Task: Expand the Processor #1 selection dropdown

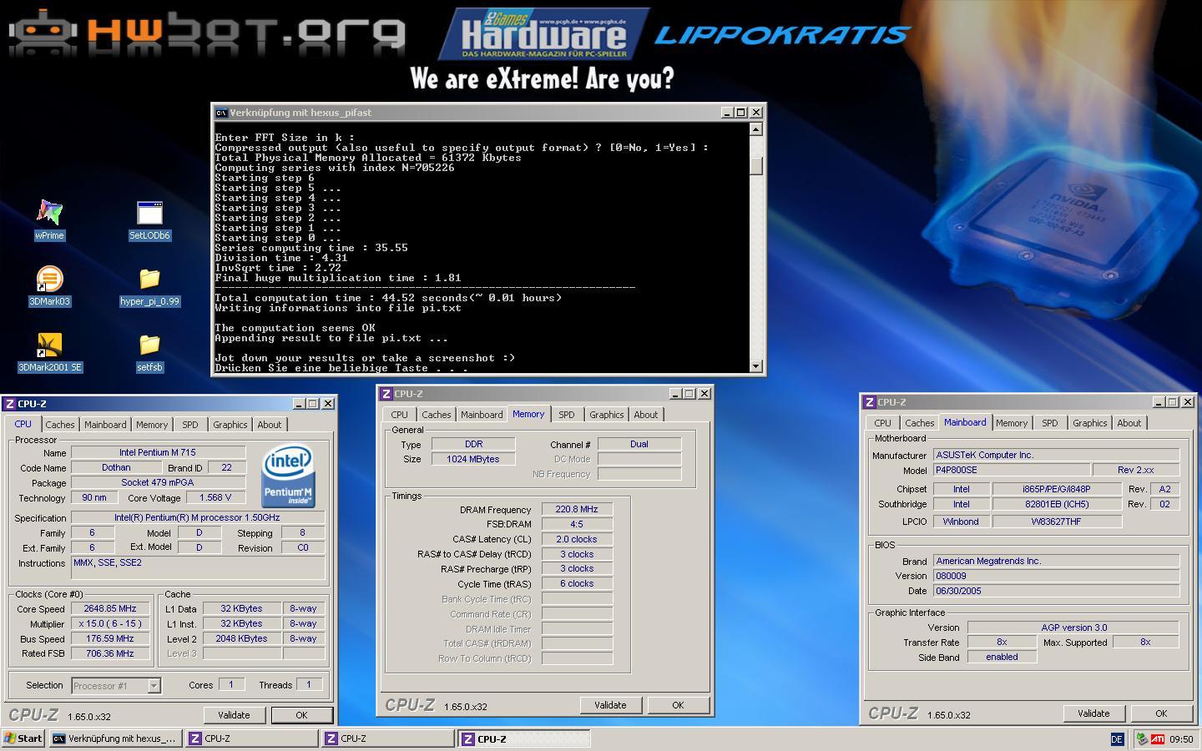Action: pos(154,686)
